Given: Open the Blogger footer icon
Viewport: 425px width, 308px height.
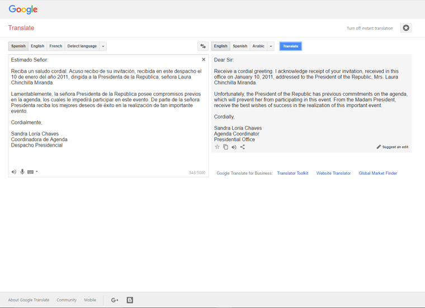Looking at the screenshot, I should point(130,300).
